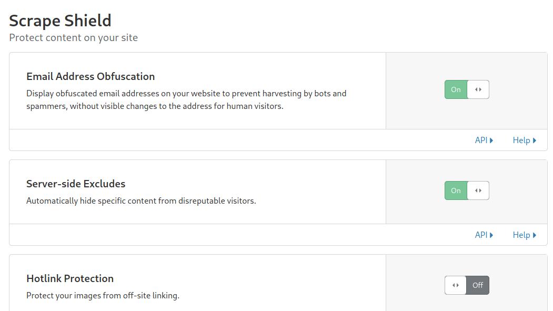Click the Scrape Shield page heading

click(60, 21)
